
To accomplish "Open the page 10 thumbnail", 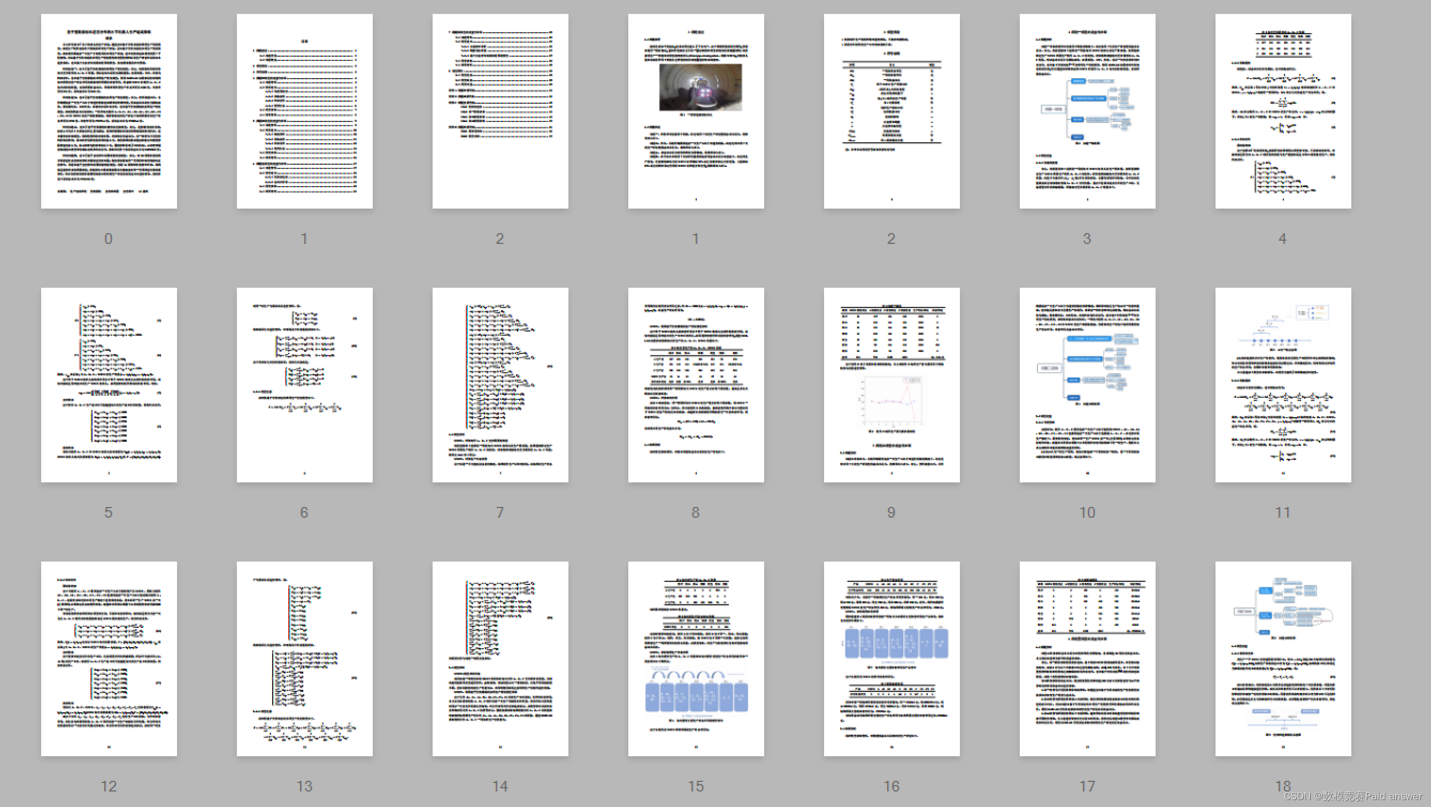I will click(1087, 385).
